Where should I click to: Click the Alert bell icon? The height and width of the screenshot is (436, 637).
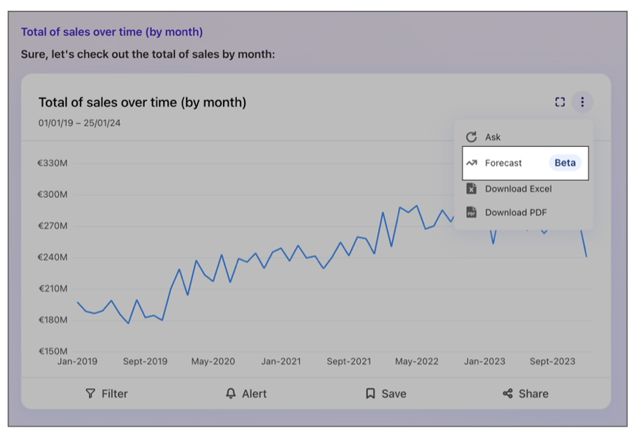pos(230,394)
